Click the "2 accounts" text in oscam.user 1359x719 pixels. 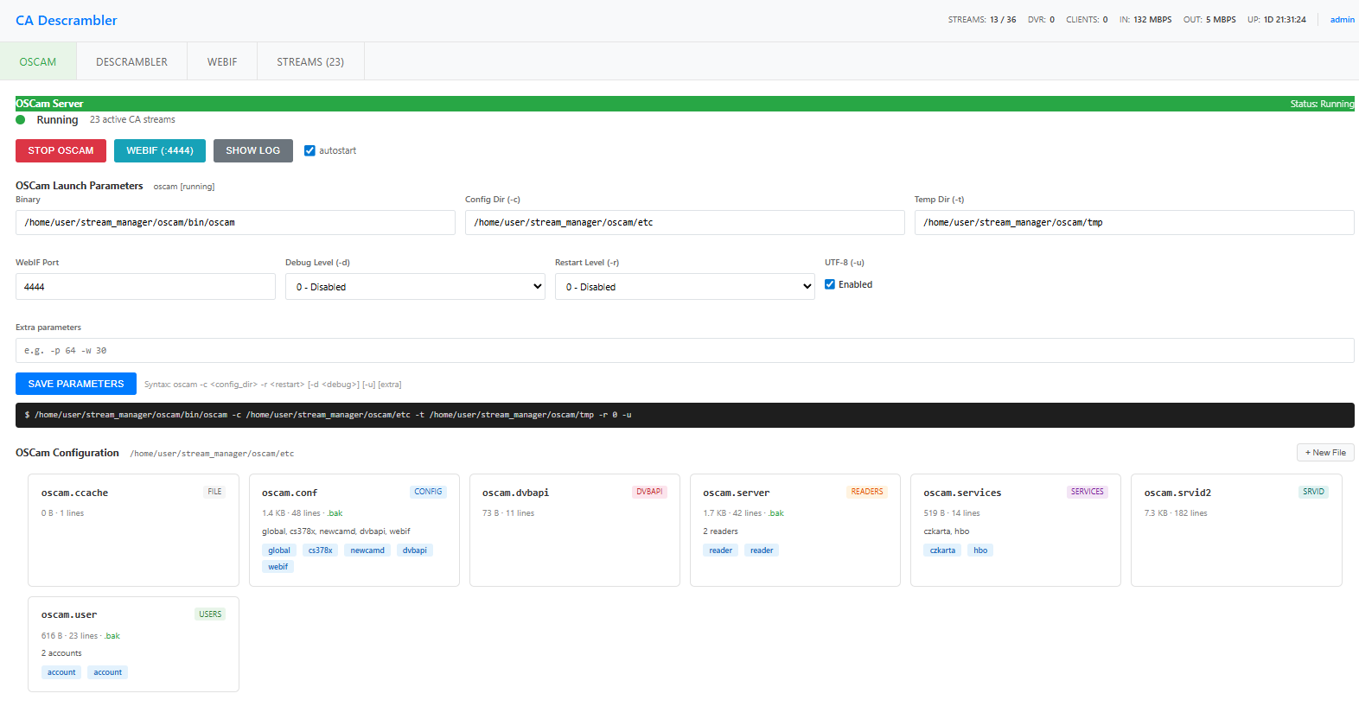pos(61,653)
